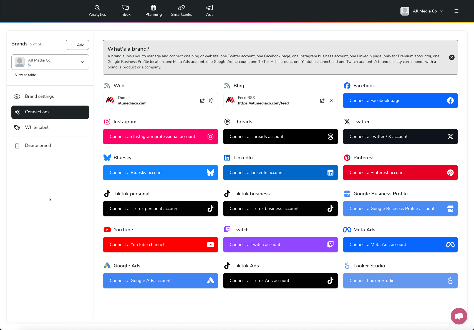The height and width of the screenshot is (330, 474).
Task: Click the Looker Studio heading icon
Action: click(347, 266)
